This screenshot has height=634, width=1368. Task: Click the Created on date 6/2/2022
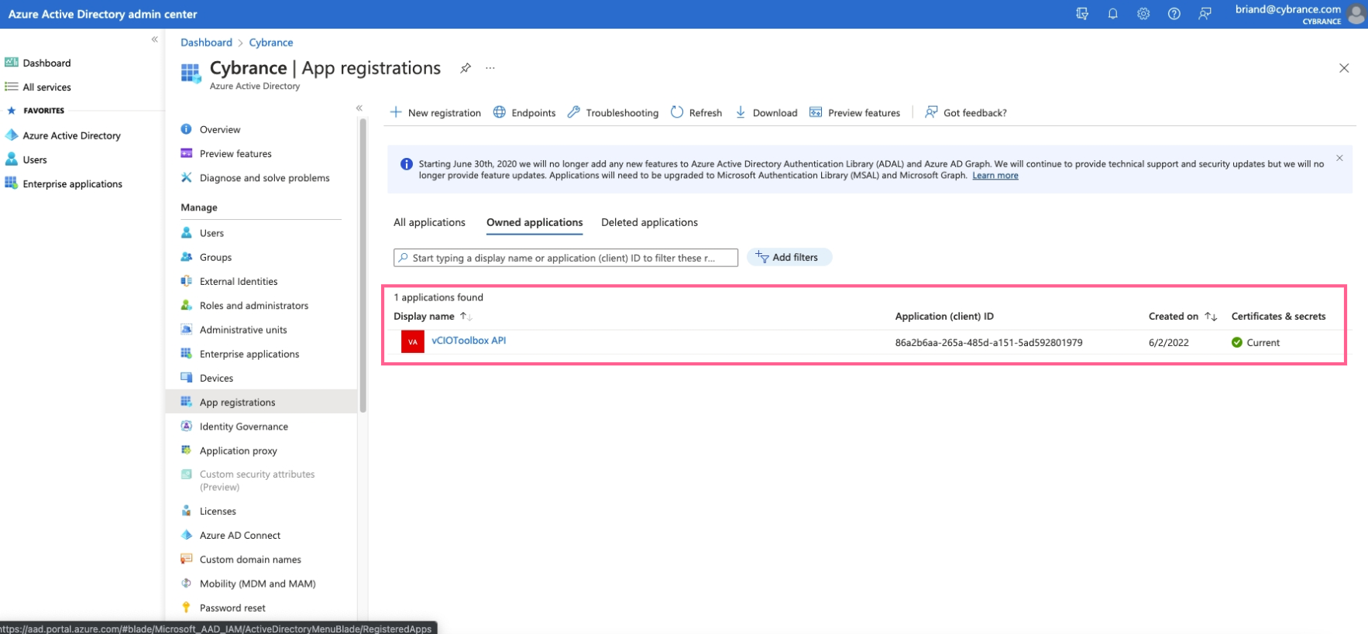[x=1168, y=343]
